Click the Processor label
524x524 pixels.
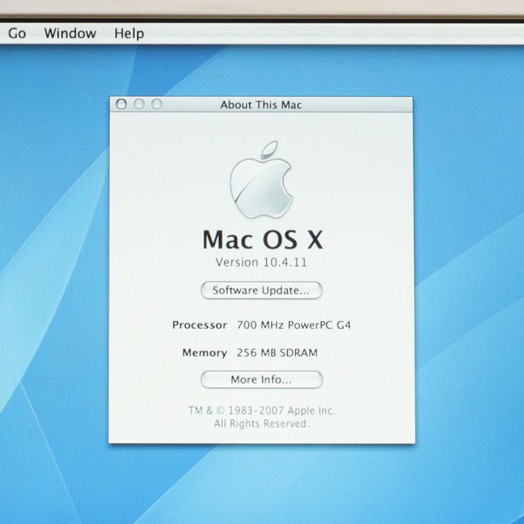tap(200, 325)
